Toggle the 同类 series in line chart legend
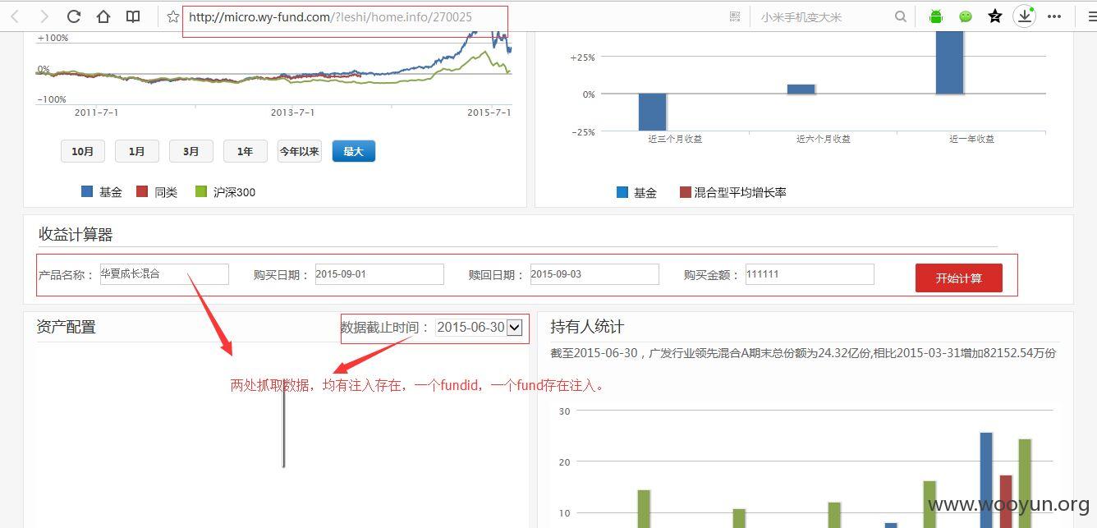Screen dimensions: 1097x528 coord(157,192)
